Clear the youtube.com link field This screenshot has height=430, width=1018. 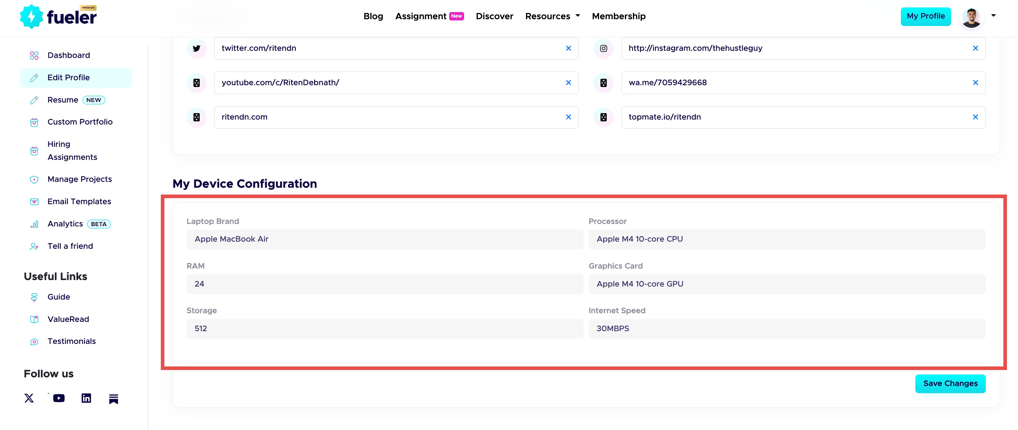pyautogui.click(x=569, y=83)
